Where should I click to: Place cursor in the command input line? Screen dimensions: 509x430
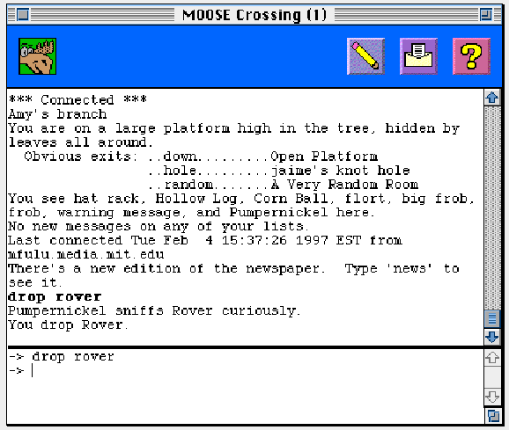point(245,370)
